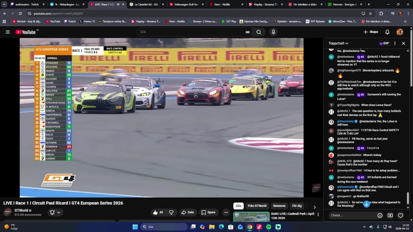
Task: Open the emoji picker in chat
Action: [380, 215]
